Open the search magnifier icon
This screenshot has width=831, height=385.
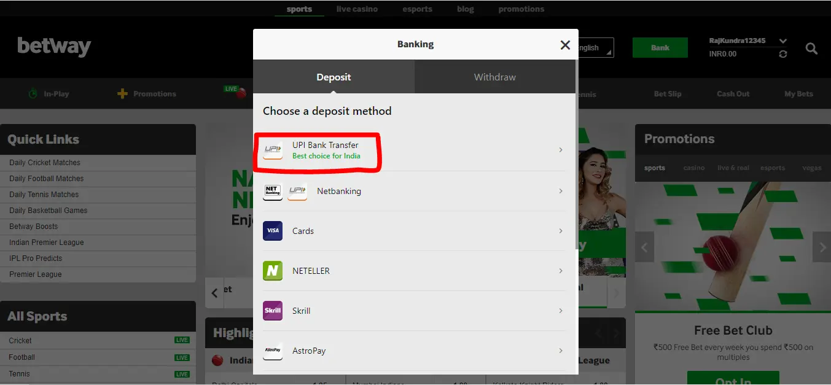811,49
